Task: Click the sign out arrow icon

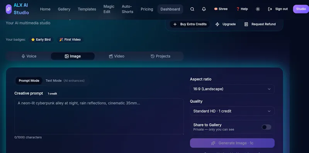Action: click(x=270, y=9)
